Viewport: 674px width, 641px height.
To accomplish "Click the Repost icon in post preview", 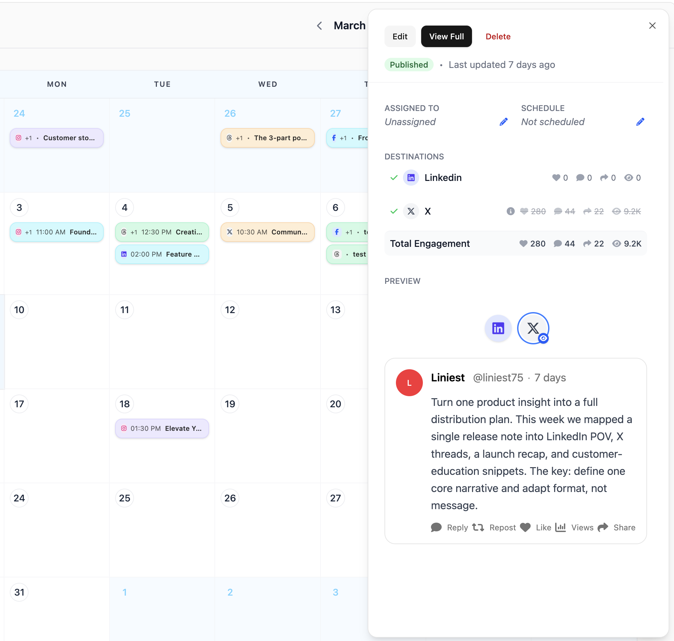I will tap(478, 527).
